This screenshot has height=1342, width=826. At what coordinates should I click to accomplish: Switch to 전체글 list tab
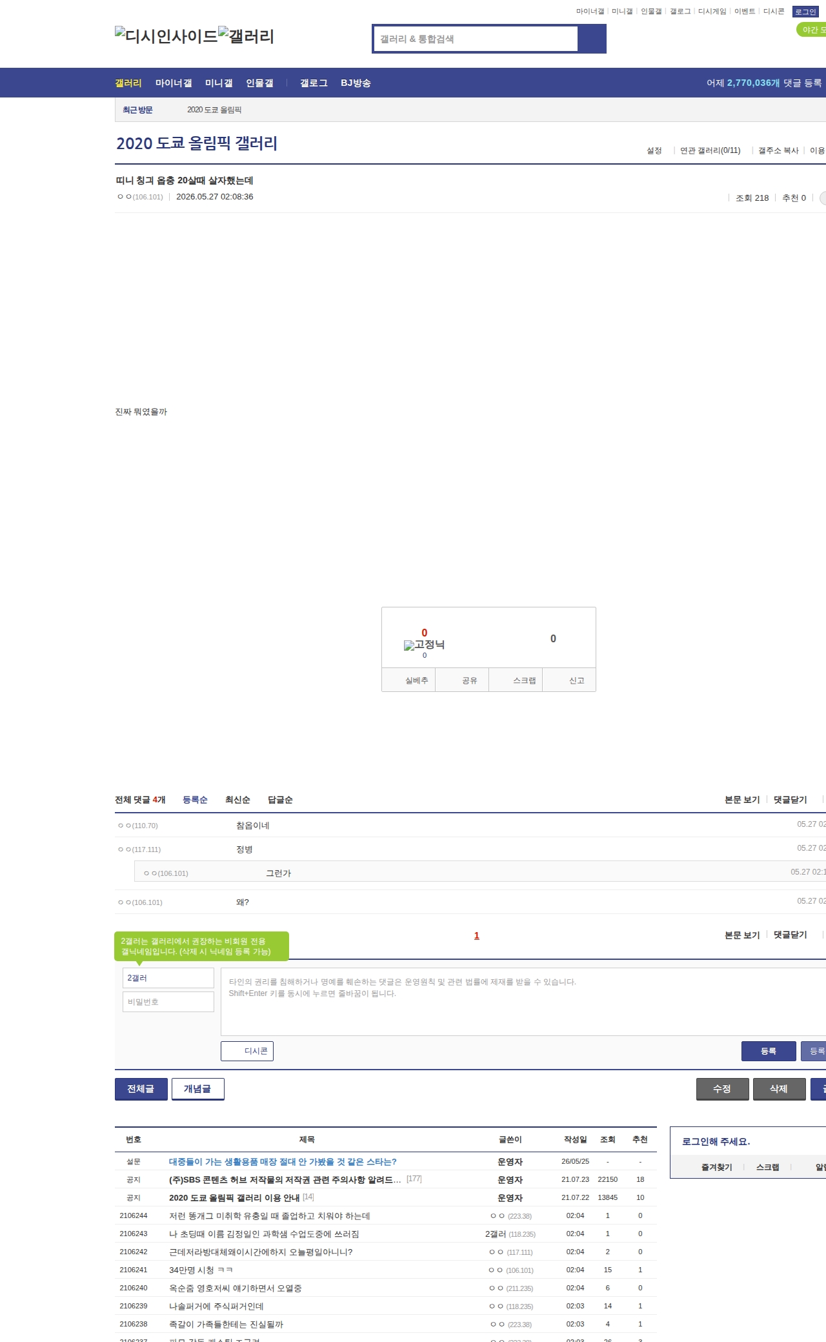[x=141, y=1089]
